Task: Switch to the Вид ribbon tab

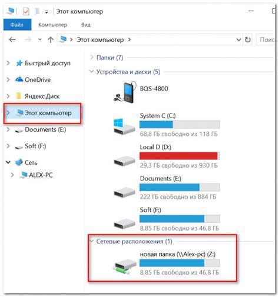Action: (x=86, y=25)
